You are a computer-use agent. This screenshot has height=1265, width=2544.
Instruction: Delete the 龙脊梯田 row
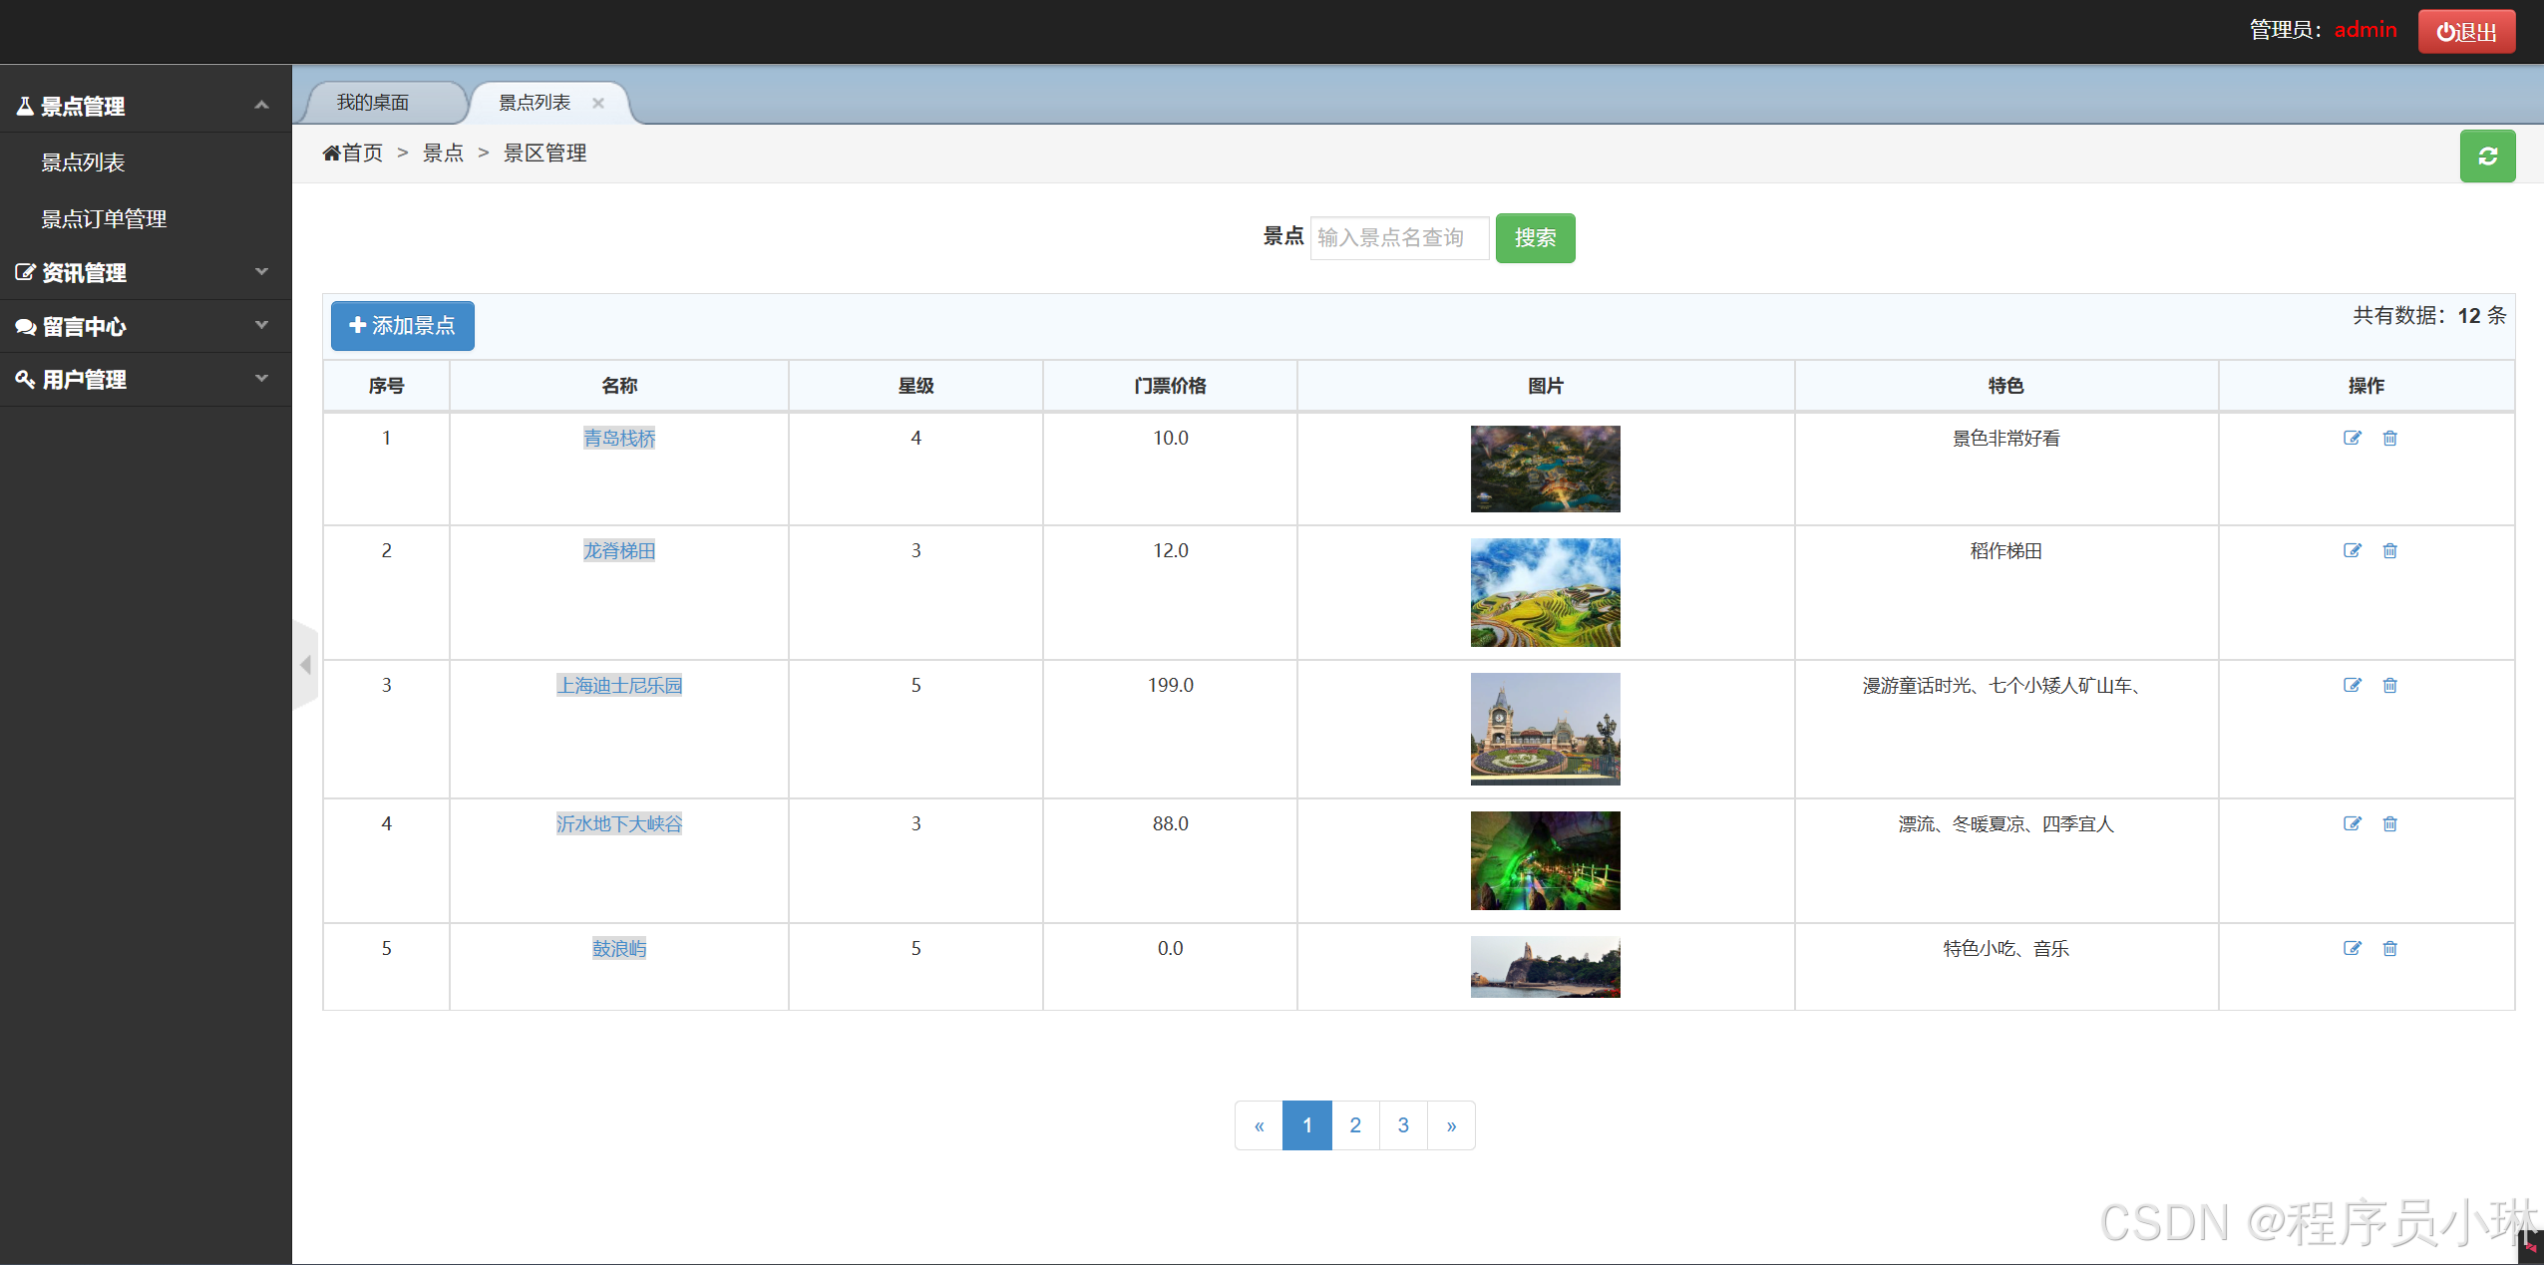[x=2389, y=551]
